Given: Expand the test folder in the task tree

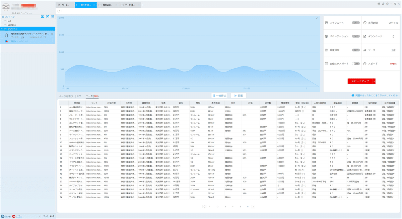Looking at the screenshot, I should point(2,21).
